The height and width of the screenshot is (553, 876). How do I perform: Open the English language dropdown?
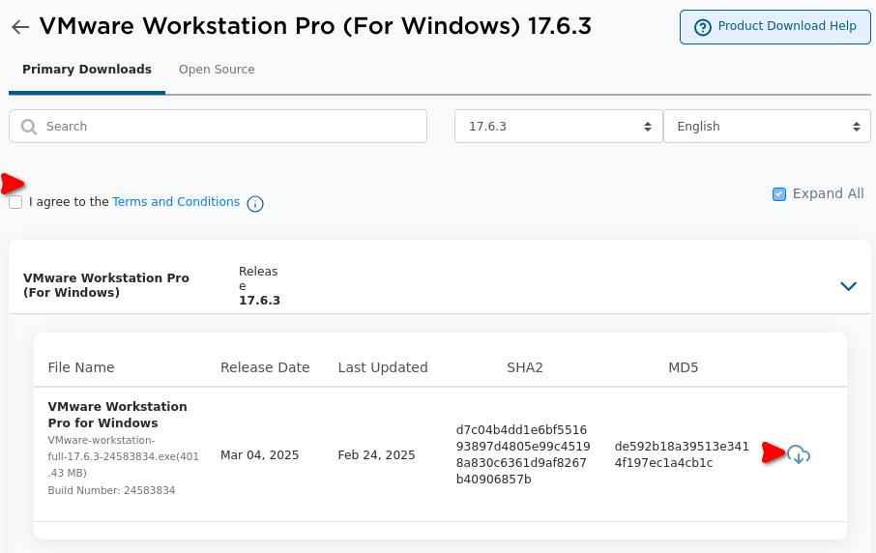pos(767,127)
